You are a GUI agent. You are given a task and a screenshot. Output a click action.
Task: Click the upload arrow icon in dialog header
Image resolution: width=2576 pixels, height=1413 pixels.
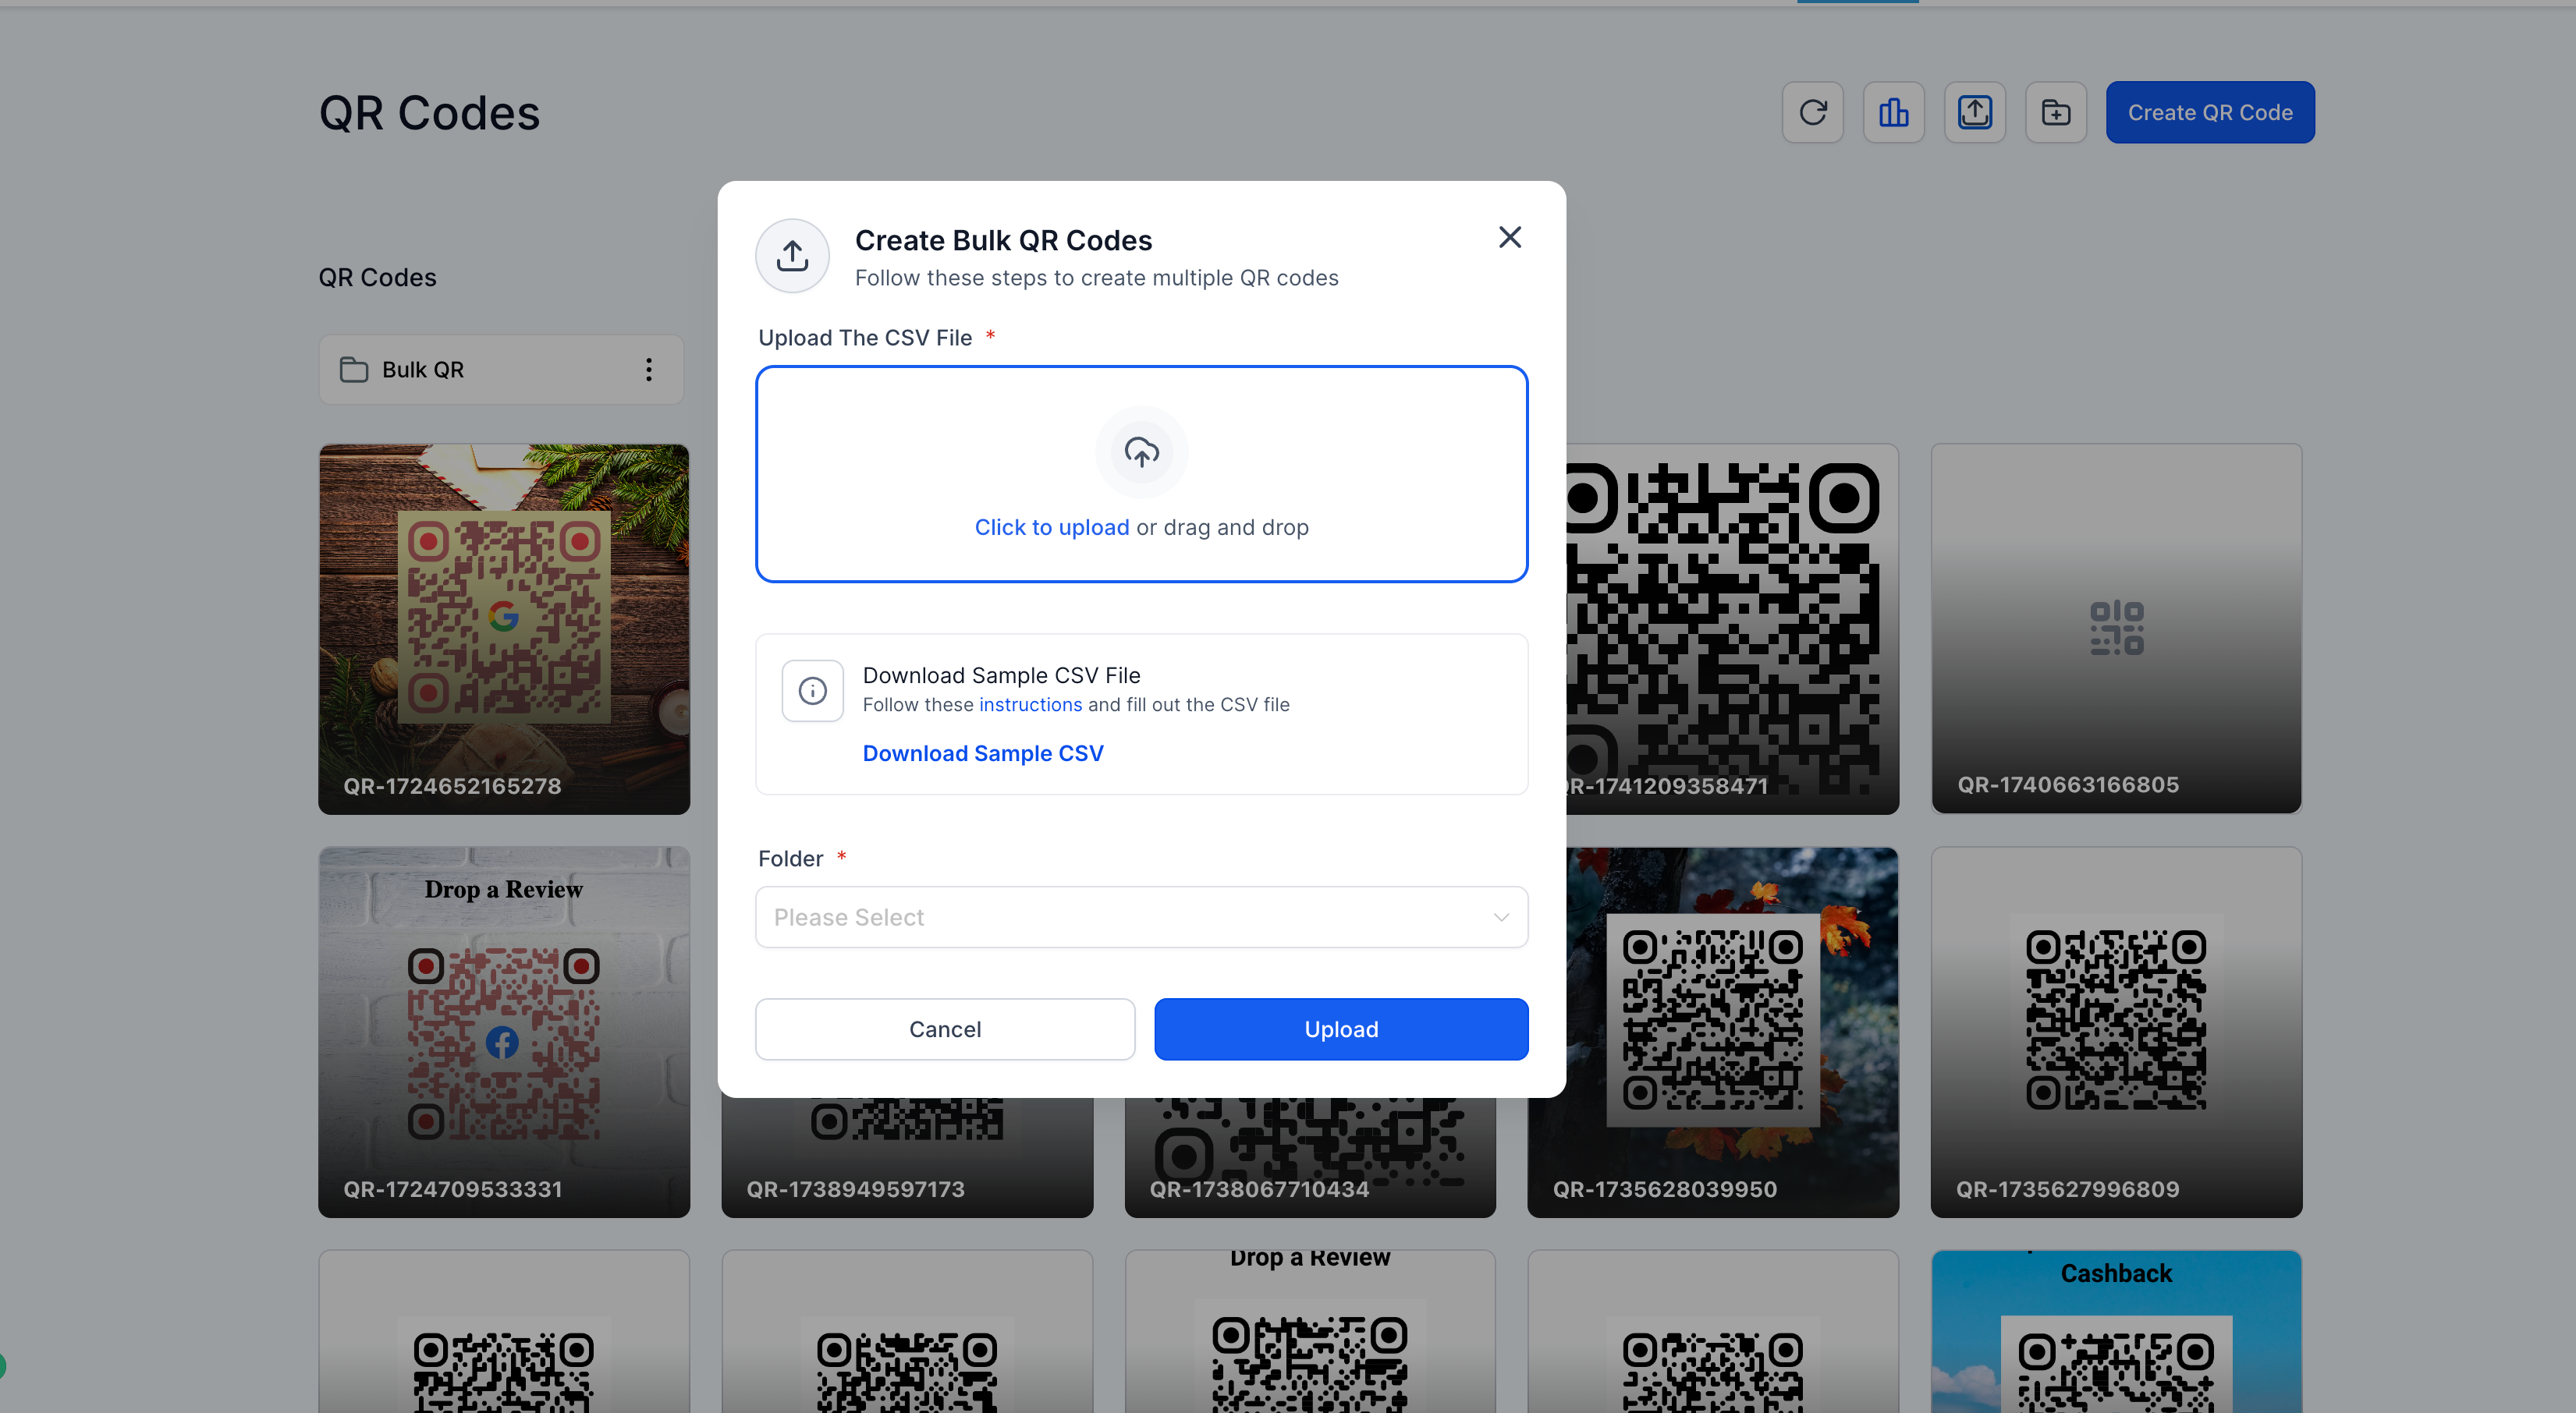click(792, 256)
